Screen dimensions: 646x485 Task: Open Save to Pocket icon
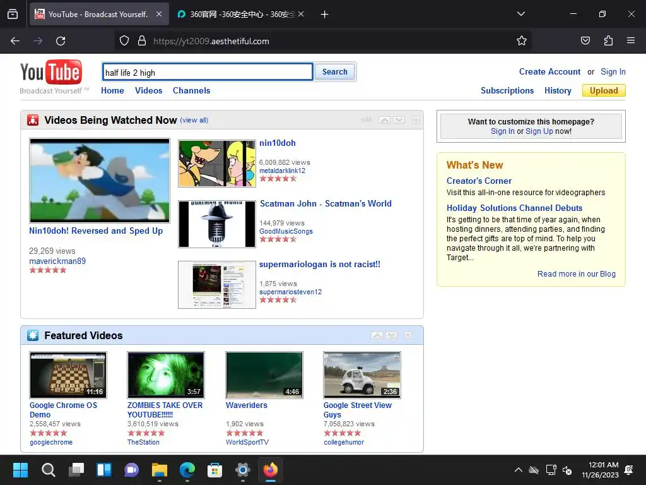[x=585, y=40]
